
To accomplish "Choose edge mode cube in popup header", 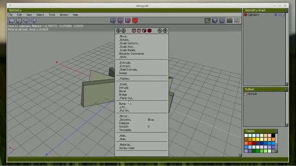I will [139, 31].
